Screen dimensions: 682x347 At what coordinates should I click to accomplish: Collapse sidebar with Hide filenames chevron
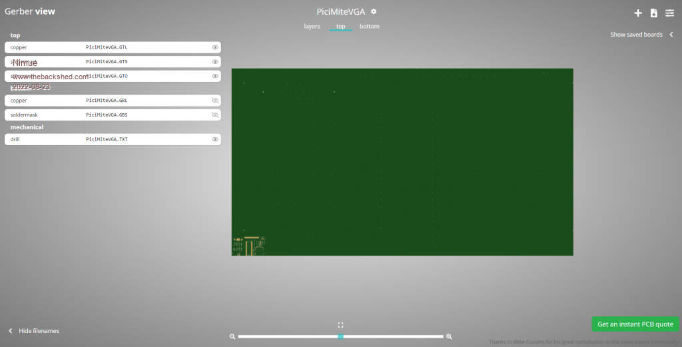point(11,331)
